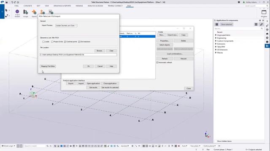270x151 pixels.
Task: Open the TRIMBLE CONNECT ribbon tab
Action: (x=115, y=6)
